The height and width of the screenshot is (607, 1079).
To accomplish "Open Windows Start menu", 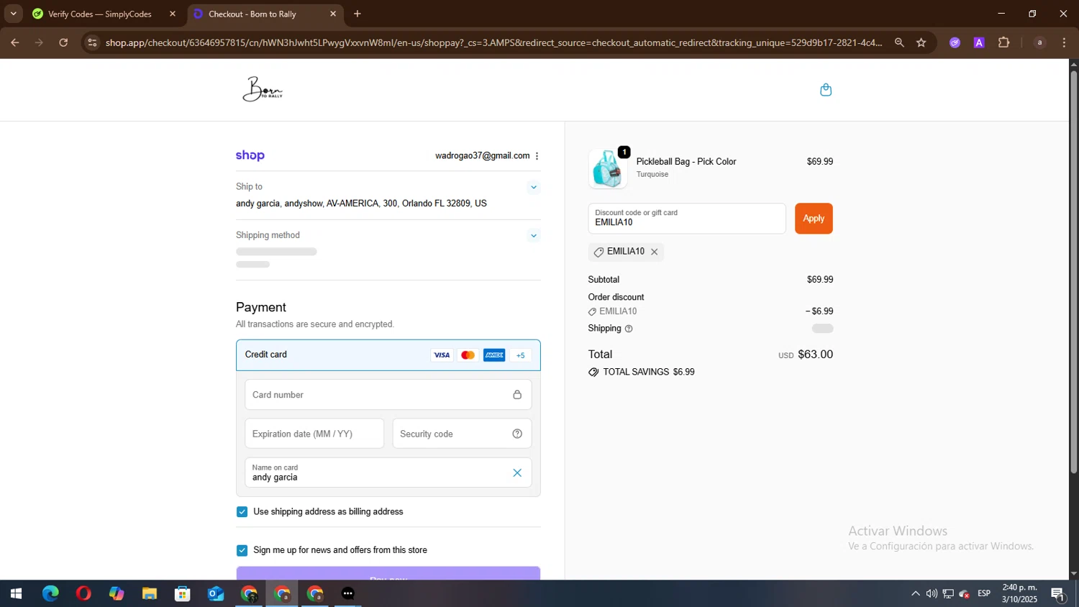I will point(16,594).
